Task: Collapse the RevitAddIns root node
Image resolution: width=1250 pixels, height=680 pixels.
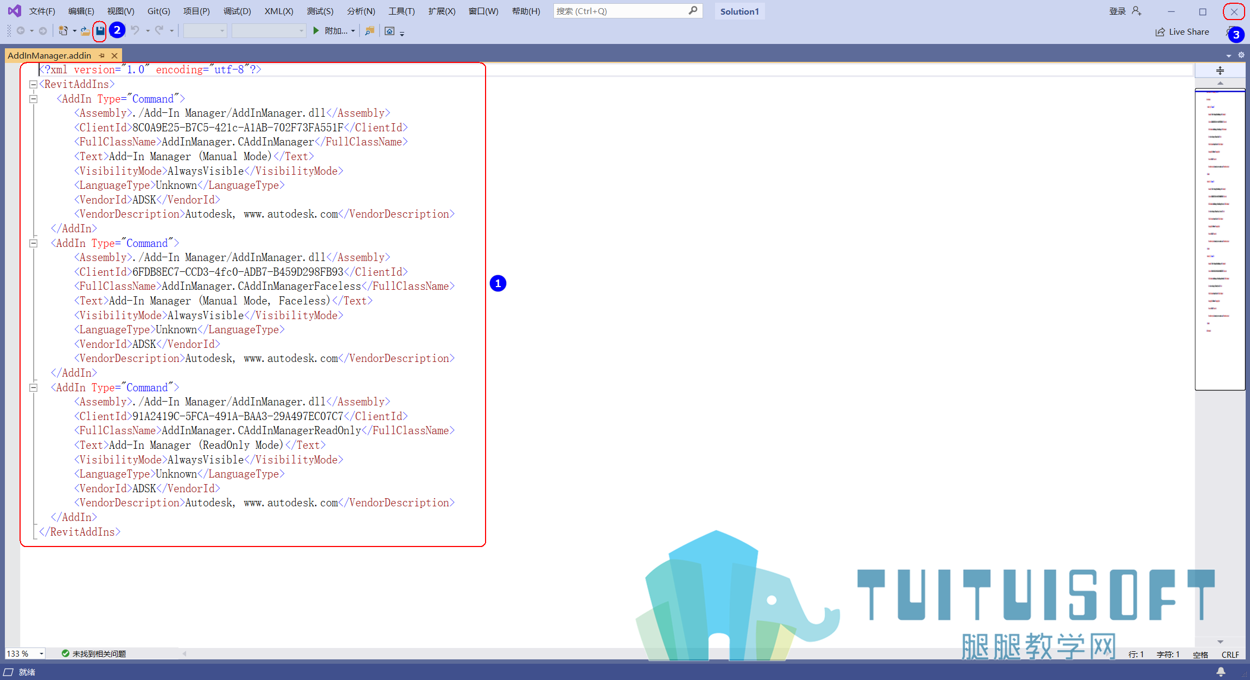Action: coord(33,85)
